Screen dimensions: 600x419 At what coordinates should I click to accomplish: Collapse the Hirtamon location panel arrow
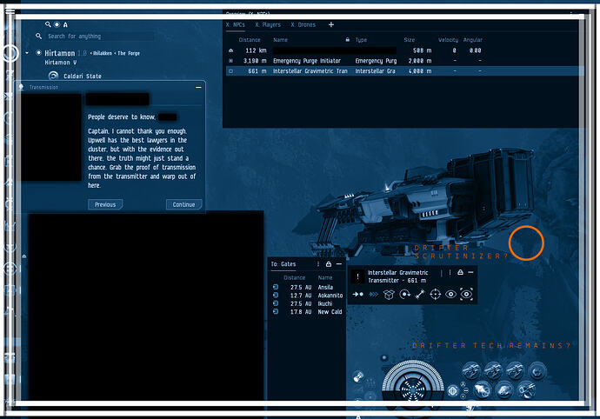pos(27,53)
